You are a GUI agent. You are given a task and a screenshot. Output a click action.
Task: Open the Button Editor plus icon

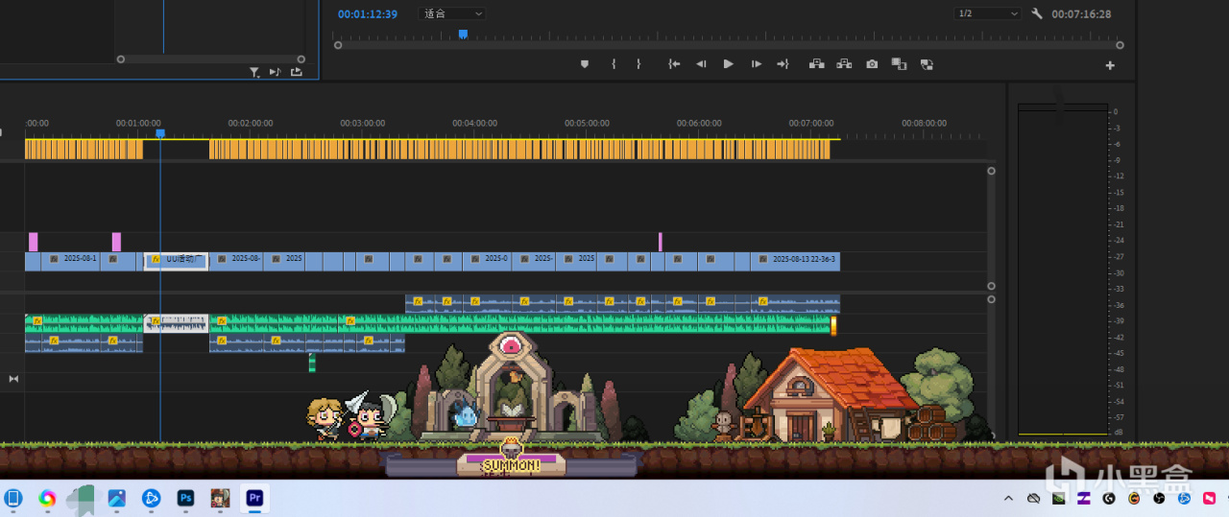(1110, 65)
